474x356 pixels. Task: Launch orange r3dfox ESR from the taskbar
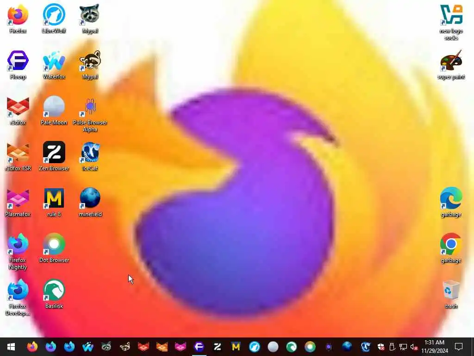[162, 347]
